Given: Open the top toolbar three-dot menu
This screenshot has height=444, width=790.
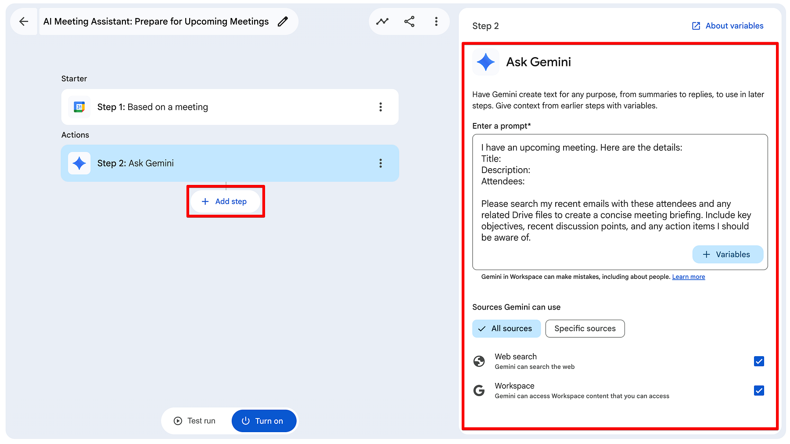Looking at the screenshot, I should (x=436, y=22).
